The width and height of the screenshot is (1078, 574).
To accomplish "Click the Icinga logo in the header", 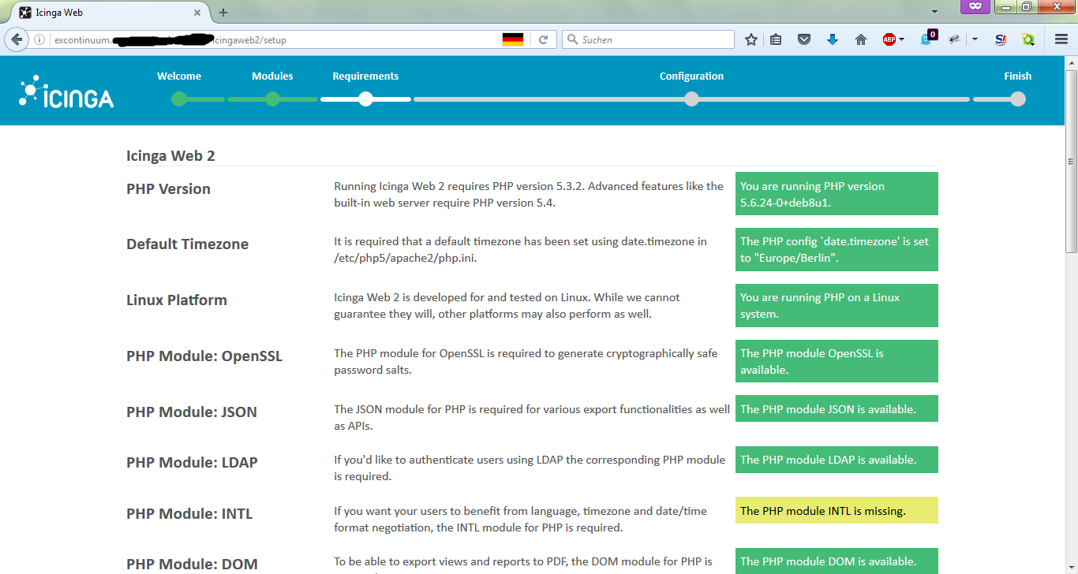I will tap(66, 91).
